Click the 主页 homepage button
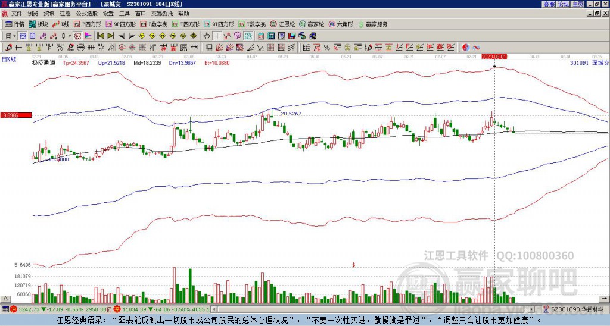Screen dimensions: 610x326 click(x=577, y=4)
